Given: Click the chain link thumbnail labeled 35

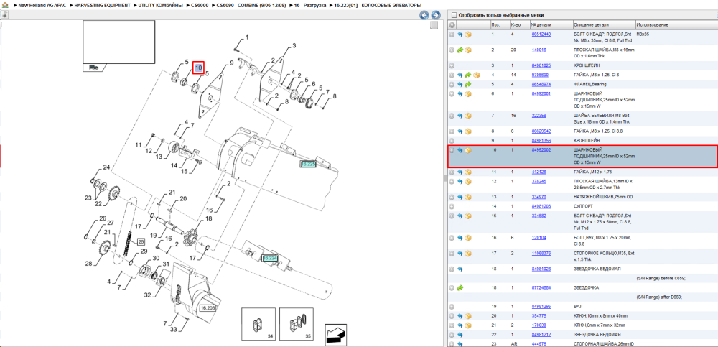Looking at the screenshot, I should click(x=297, y=325).
